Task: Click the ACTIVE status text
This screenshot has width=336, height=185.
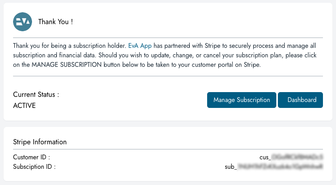Action: (25, 106)
